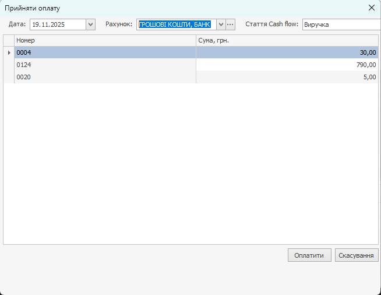Close the Прийняти оплату dialog window
Viewport: 381px width, 295px height.
point(372,8)
